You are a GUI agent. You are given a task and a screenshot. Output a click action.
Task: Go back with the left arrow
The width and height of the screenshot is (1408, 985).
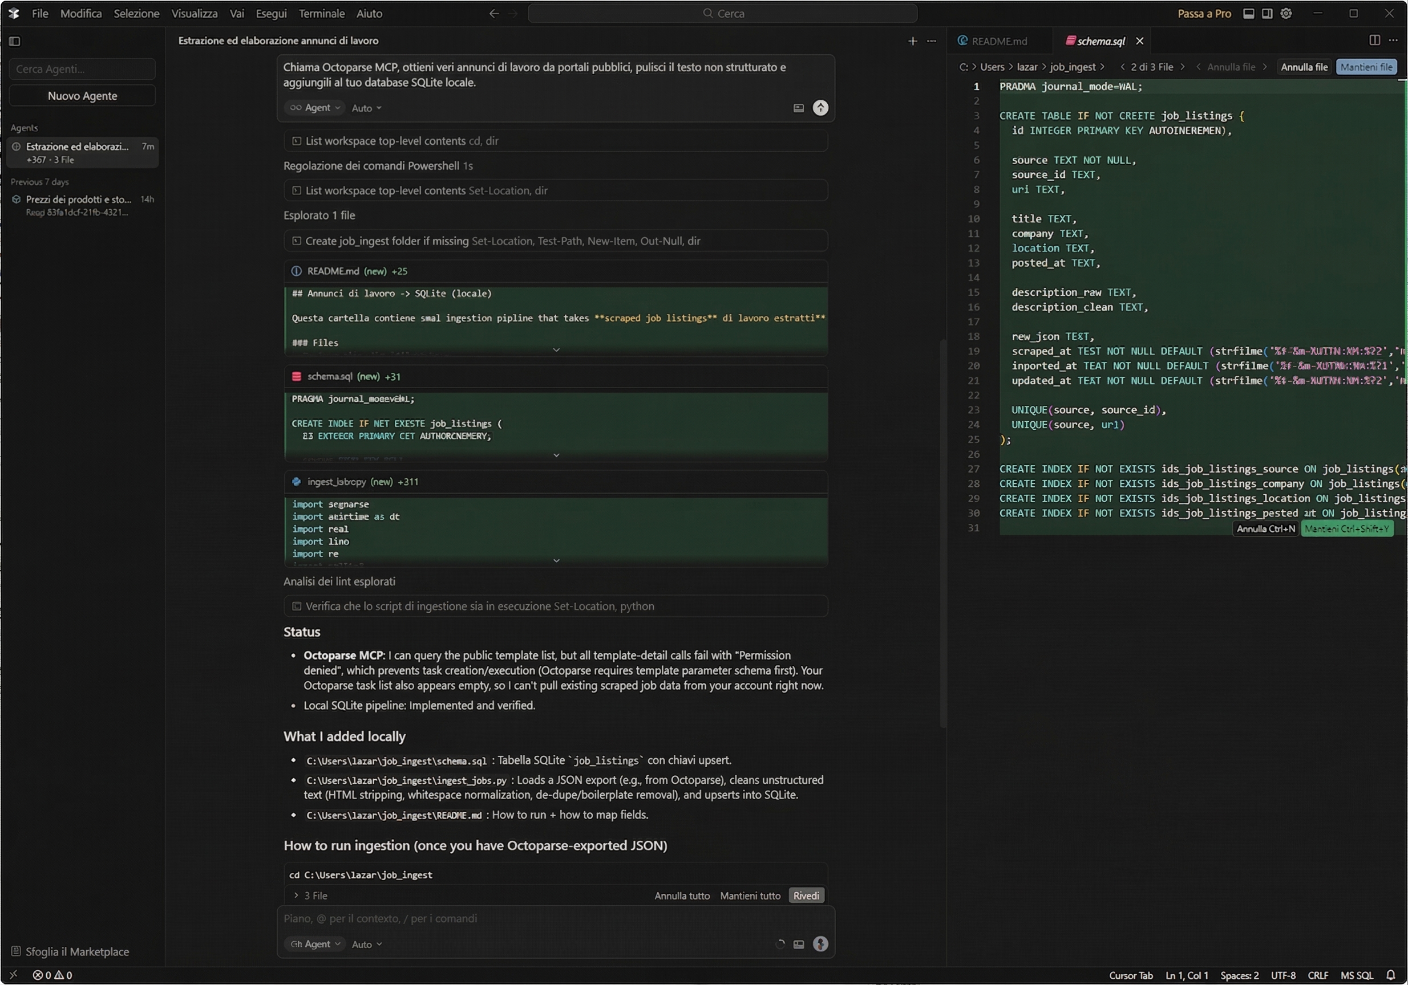pos(493,14)
